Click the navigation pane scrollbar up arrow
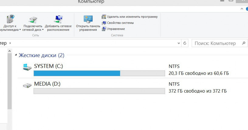 (9, 51)
